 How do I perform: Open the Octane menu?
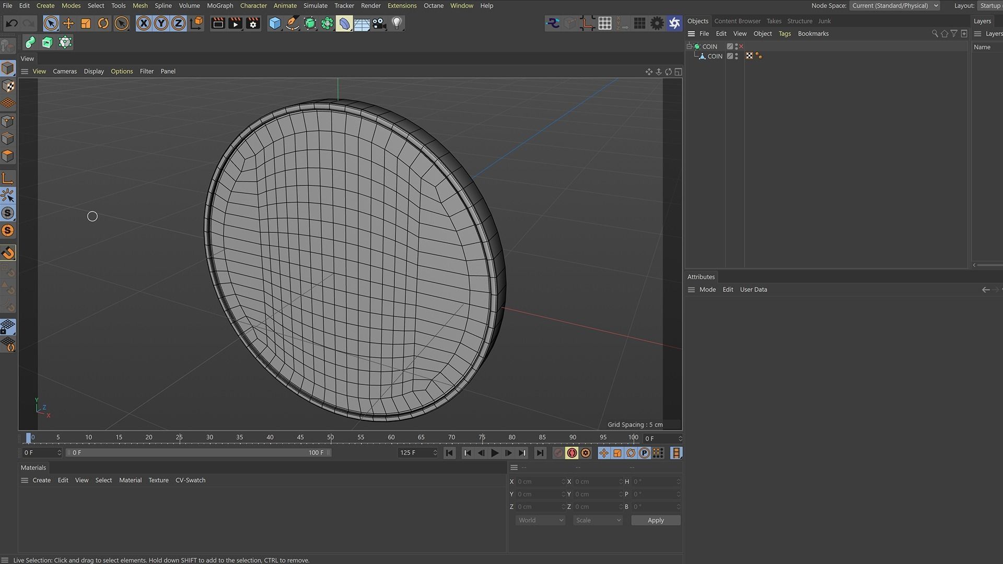point(434,6)
